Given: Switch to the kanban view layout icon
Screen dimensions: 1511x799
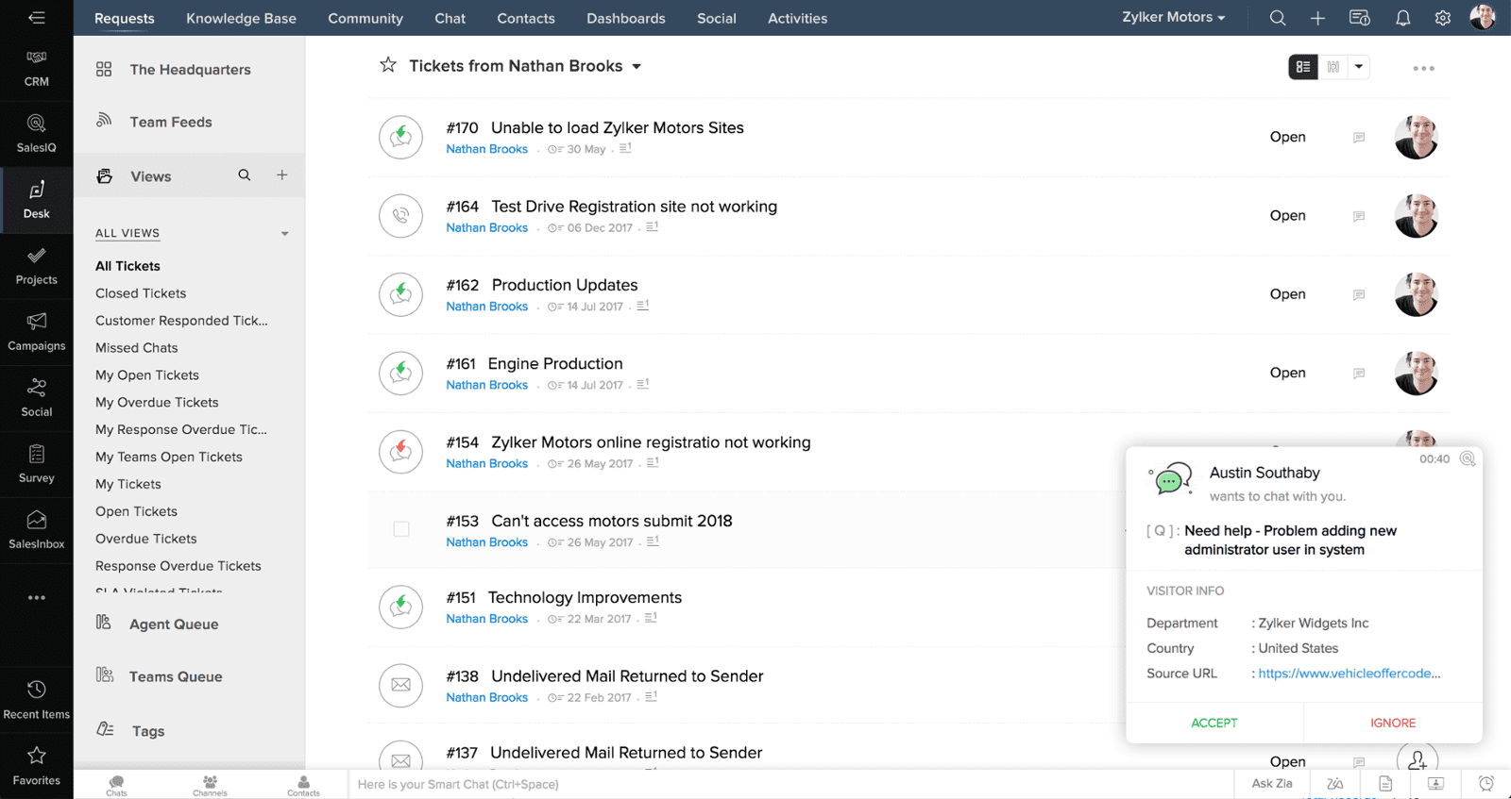Looking at the screenshot, I should [x=1333, y=67].
